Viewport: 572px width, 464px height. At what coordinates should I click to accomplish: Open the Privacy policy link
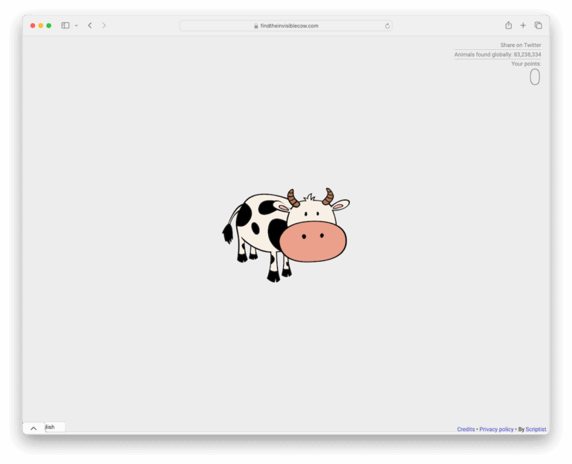tap(496, 429)
